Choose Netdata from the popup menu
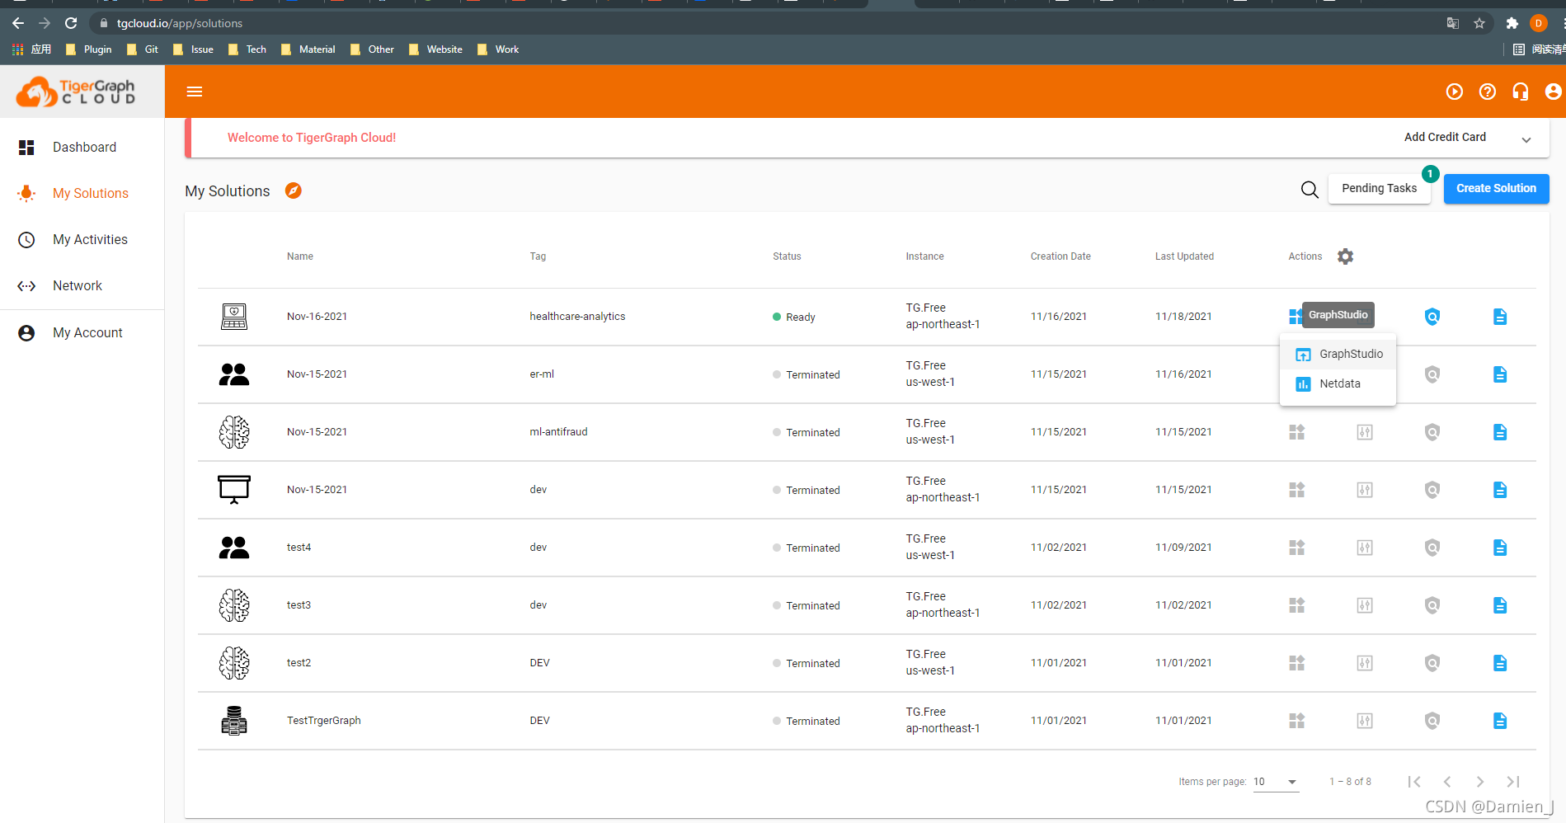The image size is (1566, 823). point(1338,383)
